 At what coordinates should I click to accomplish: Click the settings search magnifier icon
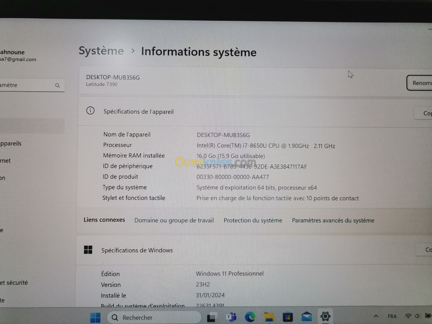coord(58,86)
